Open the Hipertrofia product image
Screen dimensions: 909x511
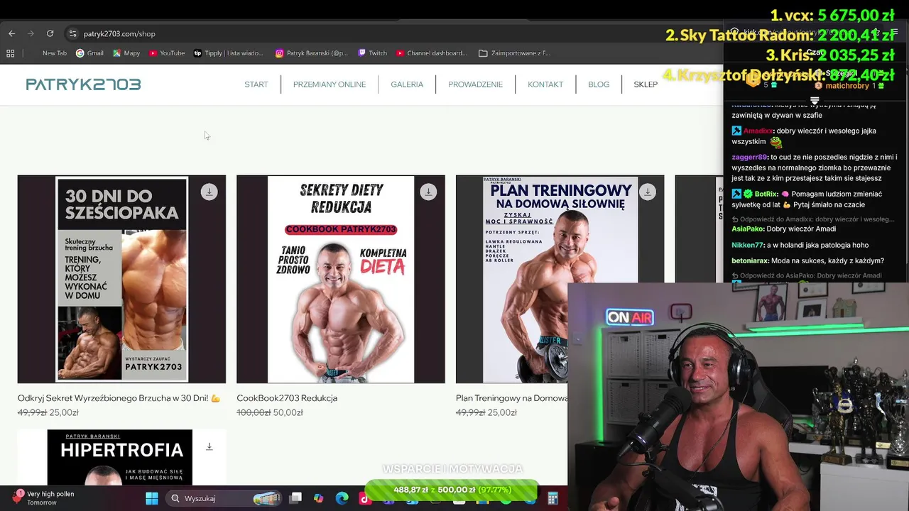[121, 457]
